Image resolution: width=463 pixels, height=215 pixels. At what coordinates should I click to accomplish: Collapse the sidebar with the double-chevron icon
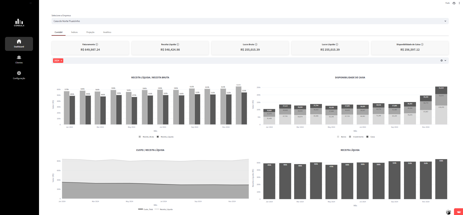pyautogui.click(x=31, y=3)
